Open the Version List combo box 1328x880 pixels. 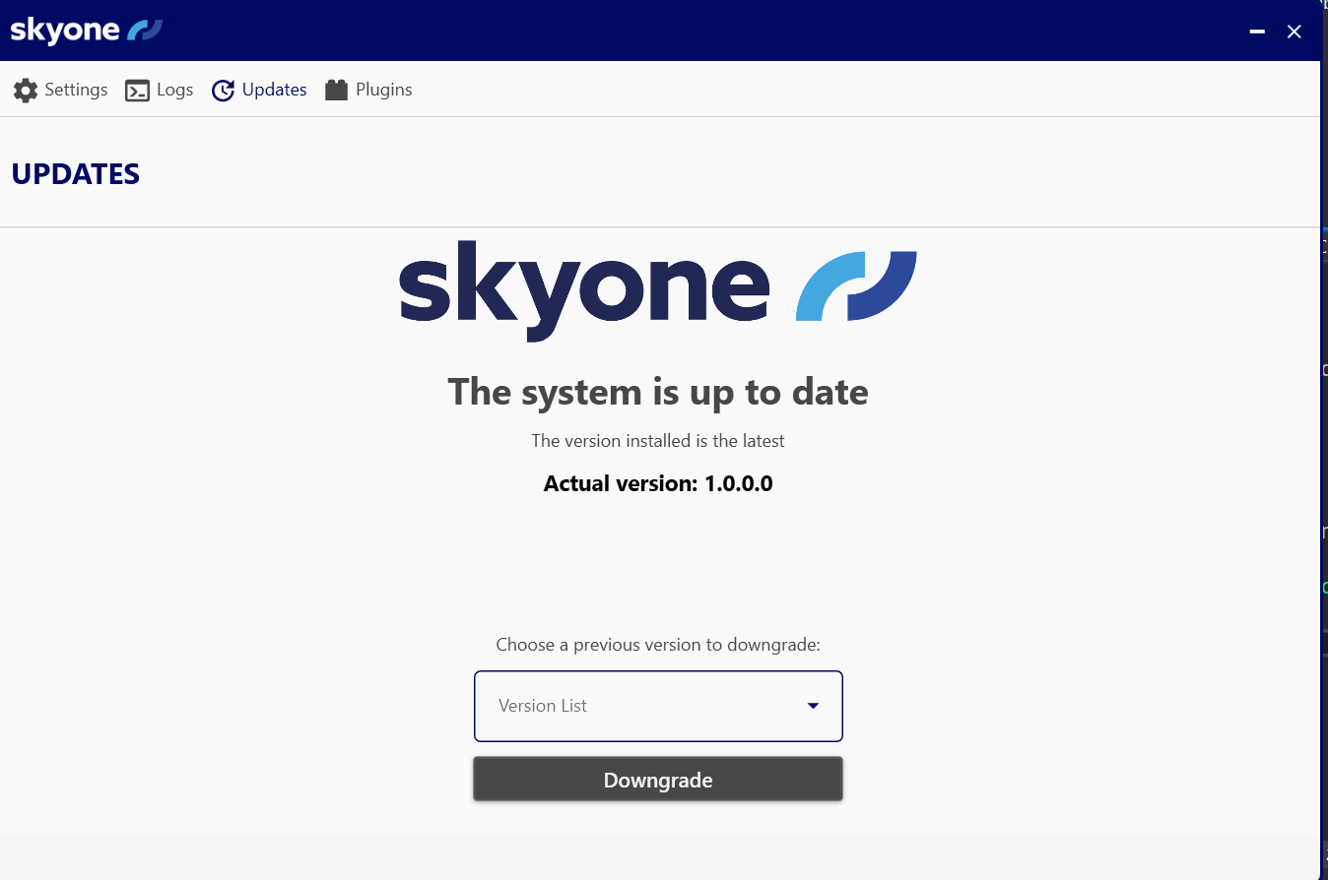640,706
